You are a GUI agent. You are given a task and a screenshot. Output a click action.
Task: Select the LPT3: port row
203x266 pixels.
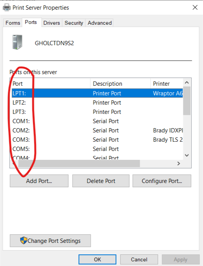(x=97, y=112)
